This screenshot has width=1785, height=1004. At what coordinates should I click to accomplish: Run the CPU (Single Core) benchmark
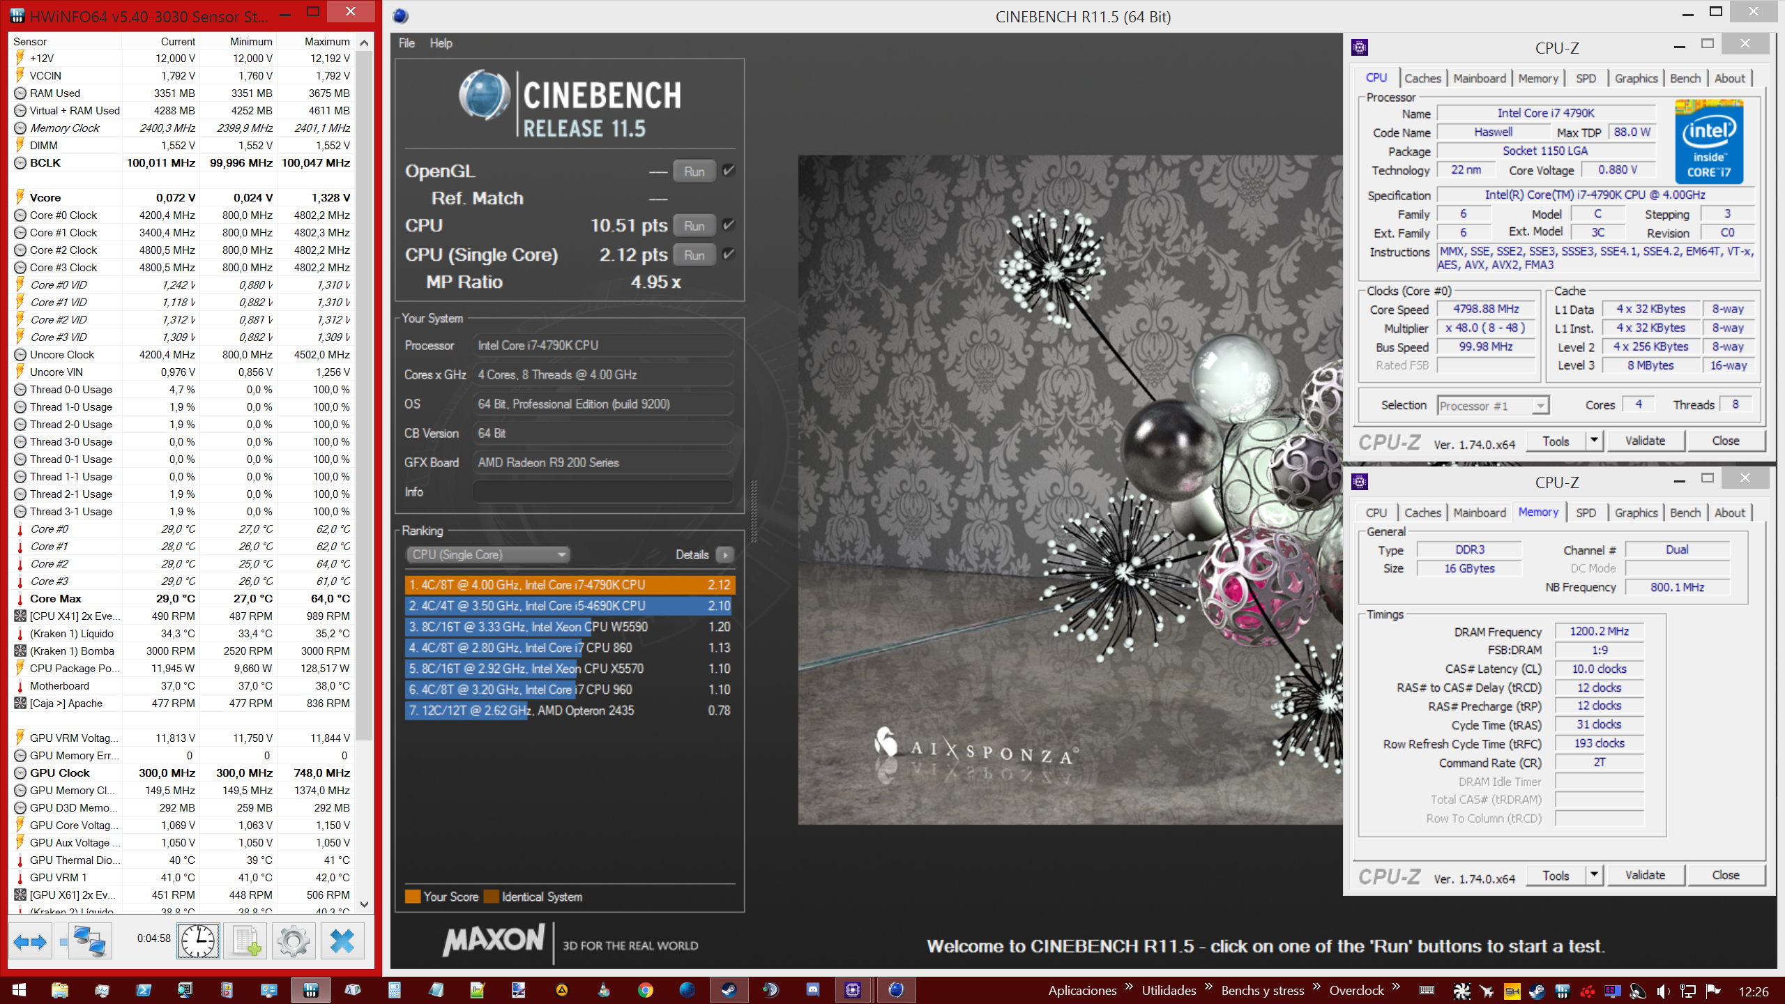694,255
